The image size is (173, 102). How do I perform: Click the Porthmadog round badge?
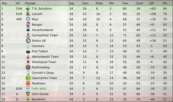[28, 67]
